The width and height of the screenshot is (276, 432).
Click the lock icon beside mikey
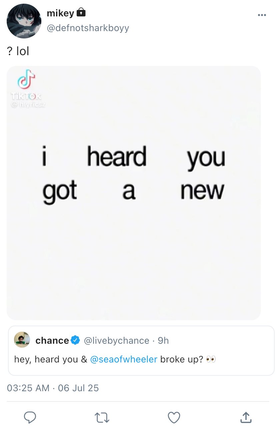81,13
